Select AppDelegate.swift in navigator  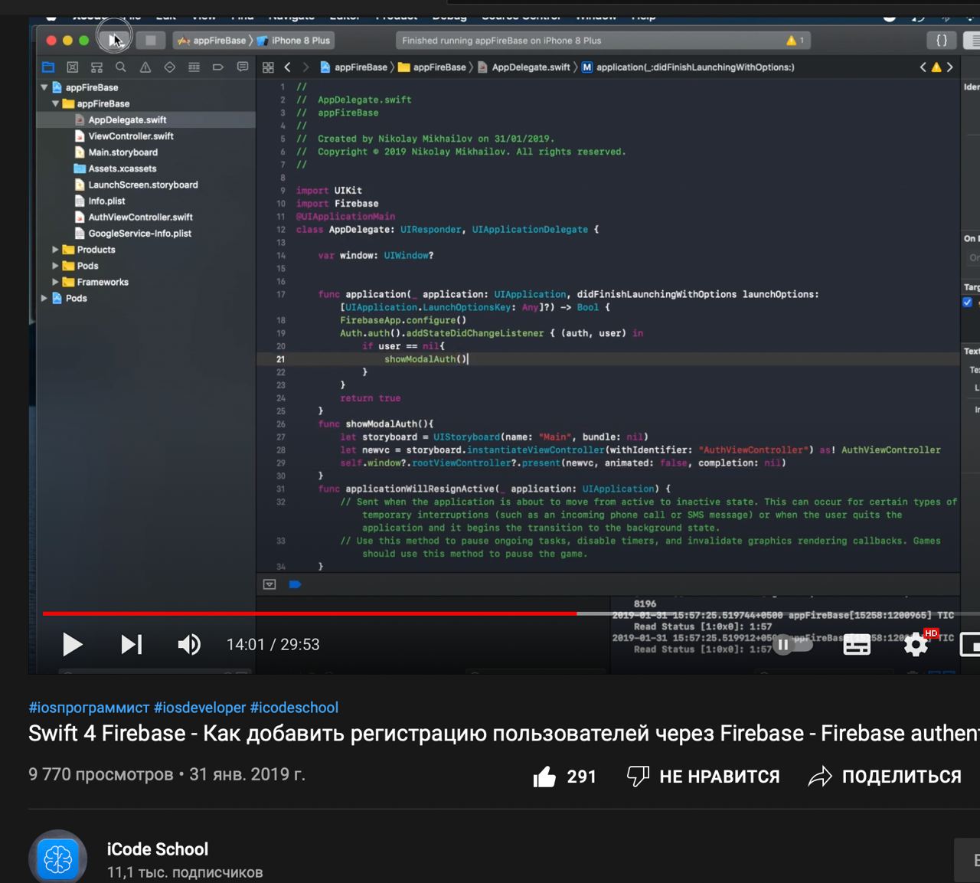[x=146, y=119]
